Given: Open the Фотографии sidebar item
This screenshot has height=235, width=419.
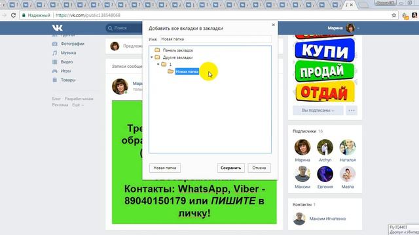Looking at the screenshot, I should pyautogui.click(x=68, y=44).
